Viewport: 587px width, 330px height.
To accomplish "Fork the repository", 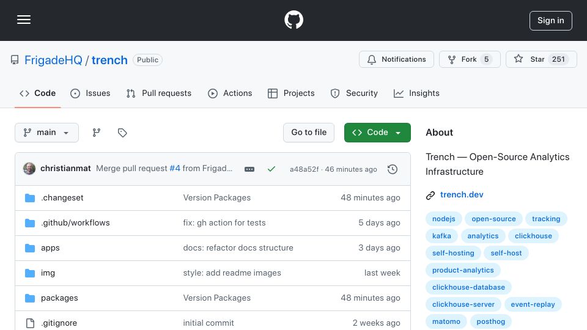I will pyautogui.click(x=470, y=59).
